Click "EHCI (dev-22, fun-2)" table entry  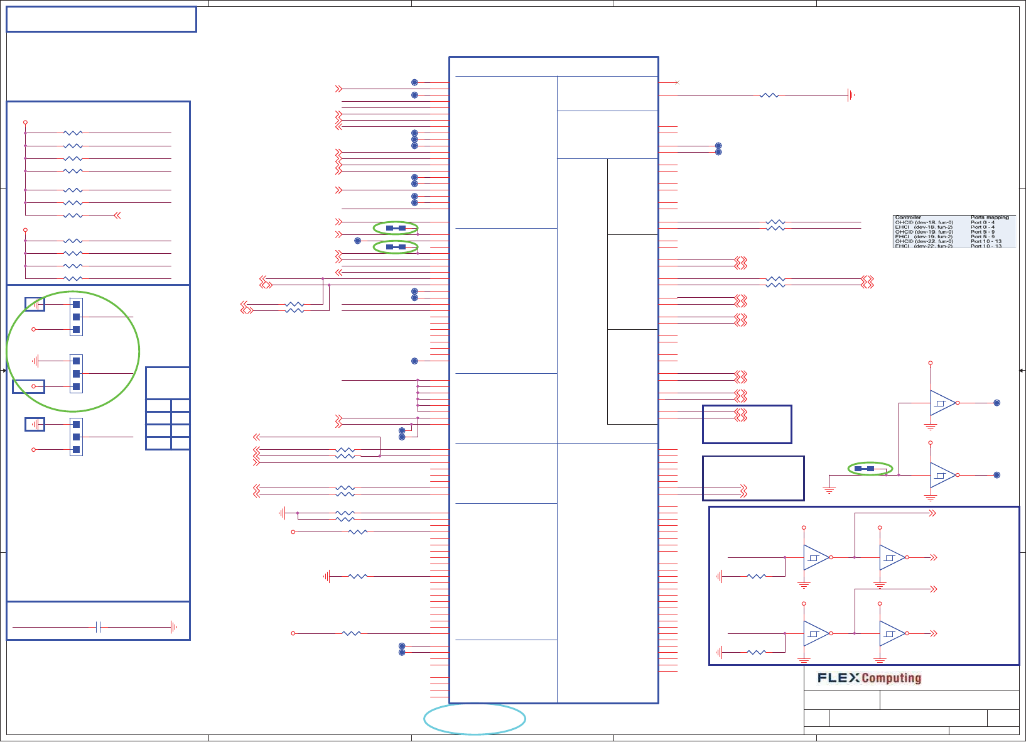(x=924, y=246)
